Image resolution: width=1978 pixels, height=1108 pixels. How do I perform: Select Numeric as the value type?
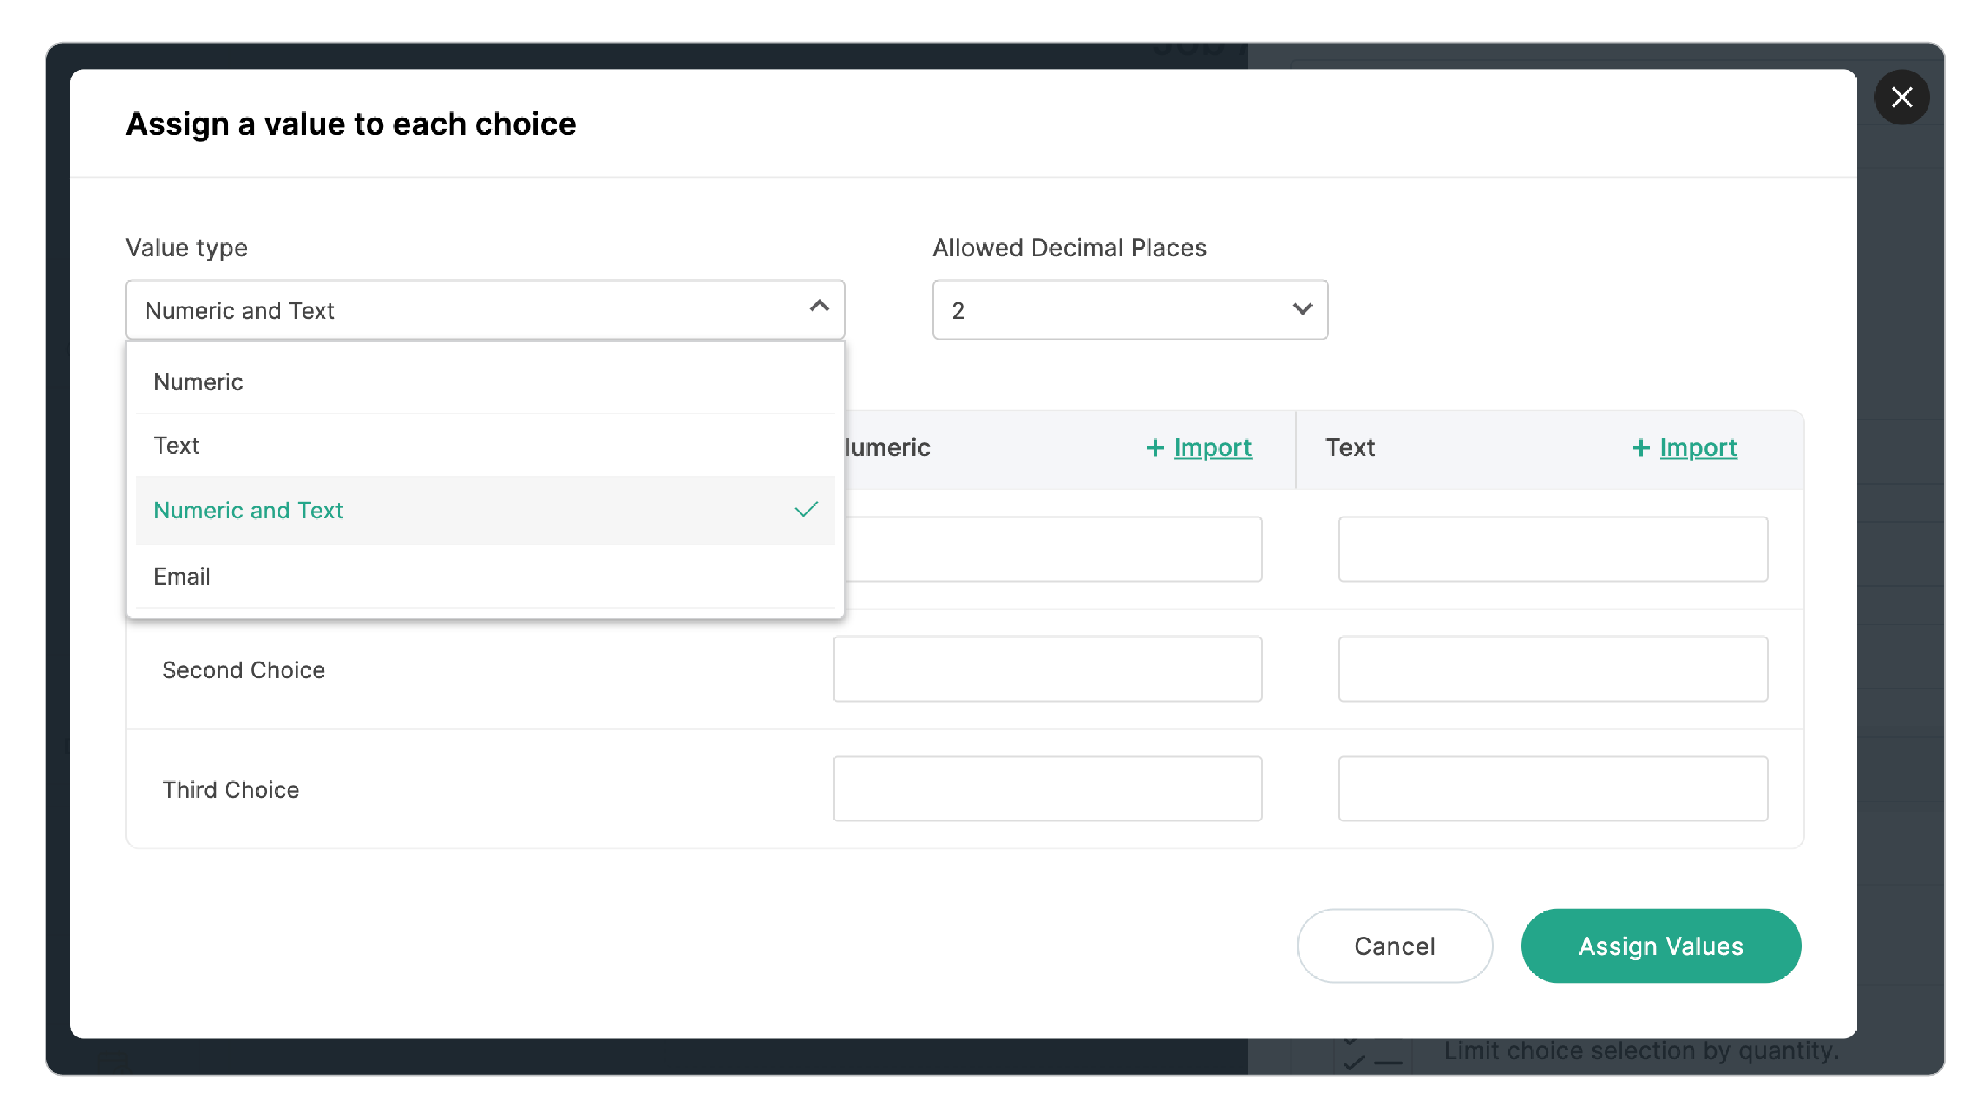point(199,381)
